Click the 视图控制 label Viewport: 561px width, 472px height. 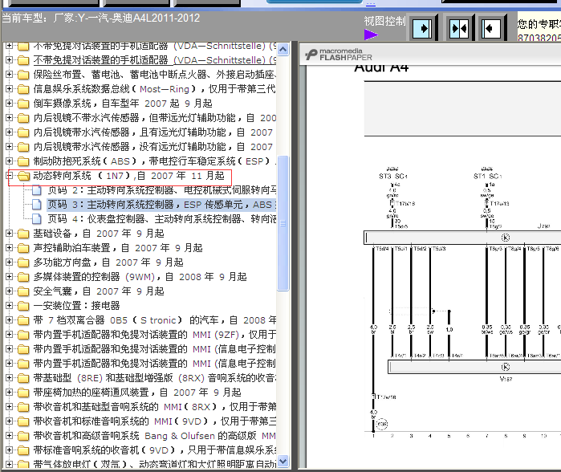coord(385,21)
